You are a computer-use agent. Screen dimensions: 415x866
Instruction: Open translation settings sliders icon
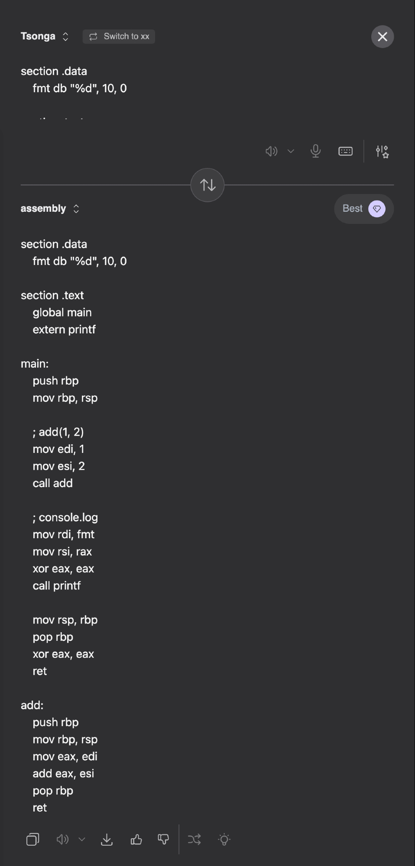382,151
